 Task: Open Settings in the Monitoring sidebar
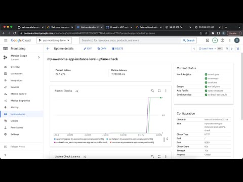15,134
